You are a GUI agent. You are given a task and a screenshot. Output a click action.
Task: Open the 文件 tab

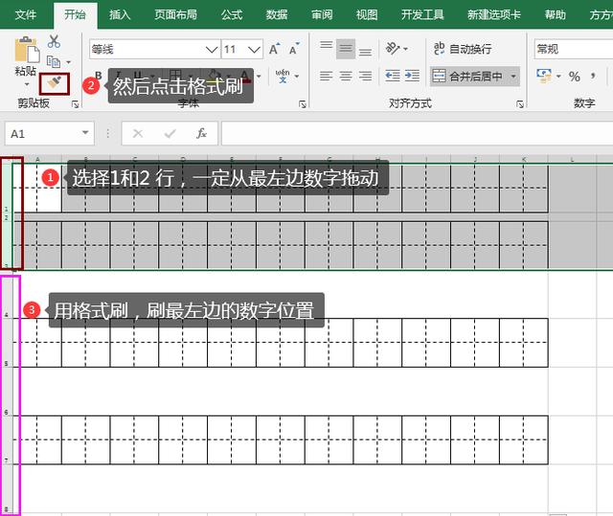(x=26, y=15)
